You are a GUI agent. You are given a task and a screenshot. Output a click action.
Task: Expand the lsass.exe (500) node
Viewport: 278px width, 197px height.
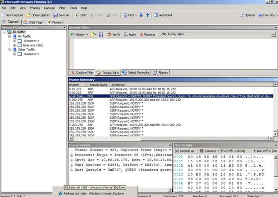[15, 45]
